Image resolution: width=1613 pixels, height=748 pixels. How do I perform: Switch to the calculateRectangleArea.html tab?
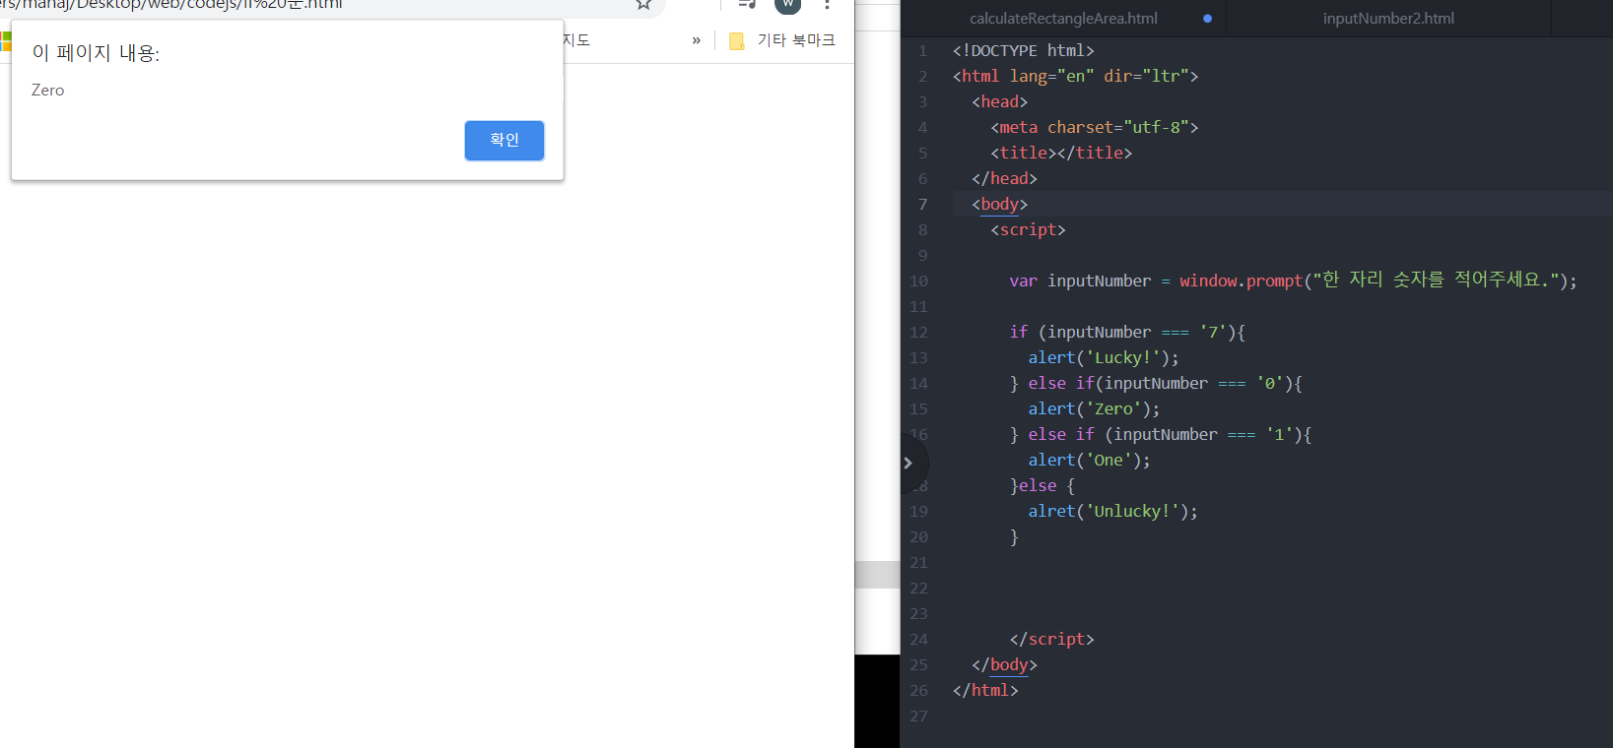(1063, 19)
